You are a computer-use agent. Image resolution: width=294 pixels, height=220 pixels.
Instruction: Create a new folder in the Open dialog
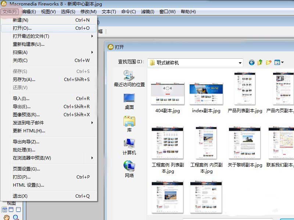(268, 62)
